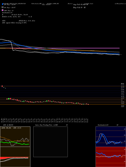Click the 'Stochastics & RSI' panel title
Screen dimensions: 126x167
108,125
